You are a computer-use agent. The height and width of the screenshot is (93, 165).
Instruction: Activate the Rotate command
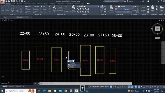coord(36,6)
